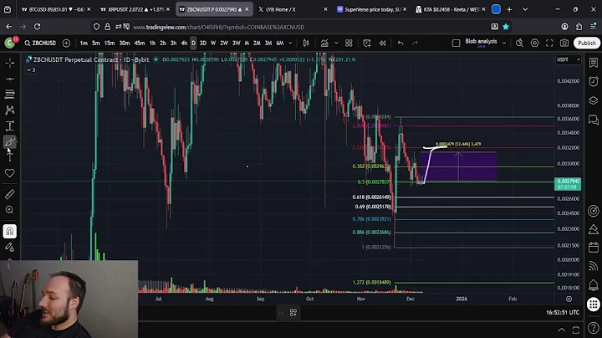Switch to the 15m timeframe

tap(110, 43)
